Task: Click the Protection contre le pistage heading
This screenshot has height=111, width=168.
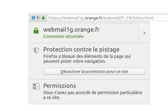Action: [81, 49]
